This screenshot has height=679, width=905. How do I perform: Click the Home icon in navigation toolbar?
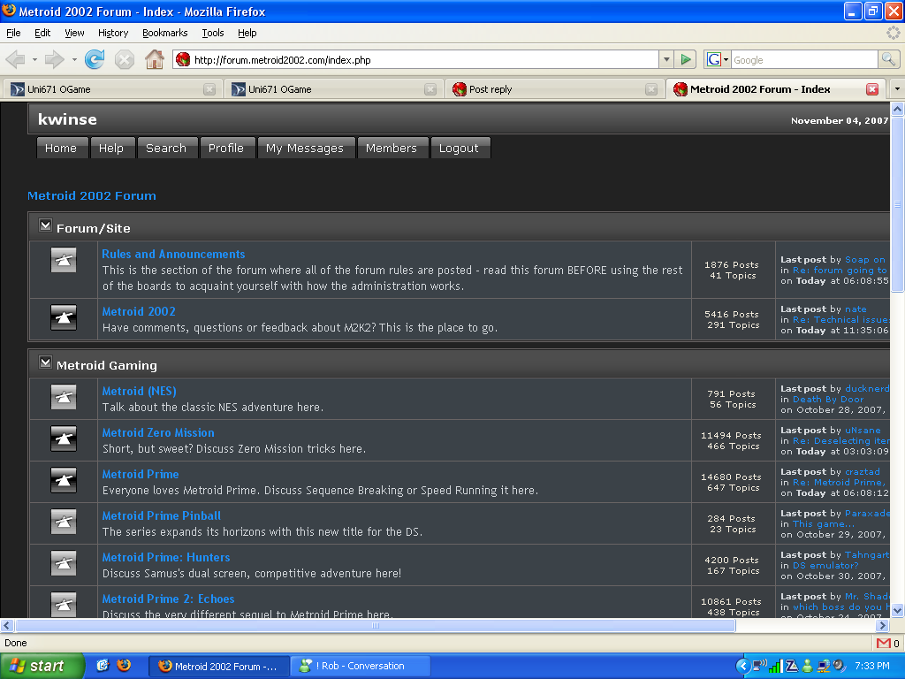coord(154,59)
